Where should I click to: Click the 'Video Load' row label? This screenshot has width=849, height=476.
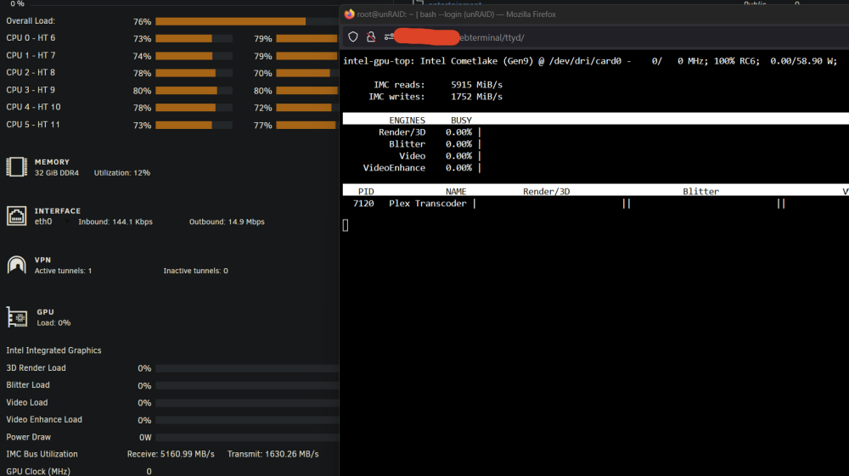point(26,402)
